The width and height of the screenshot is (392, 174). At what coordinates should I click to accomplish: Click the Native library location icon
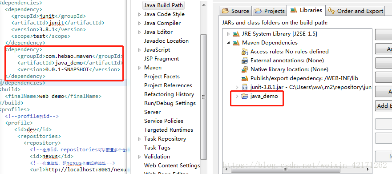pyautogui.click(x=245, y=69)
